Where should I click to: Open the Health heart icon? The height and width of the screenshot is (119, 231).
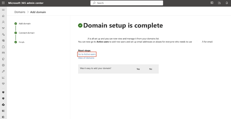[x=3, y=84]
